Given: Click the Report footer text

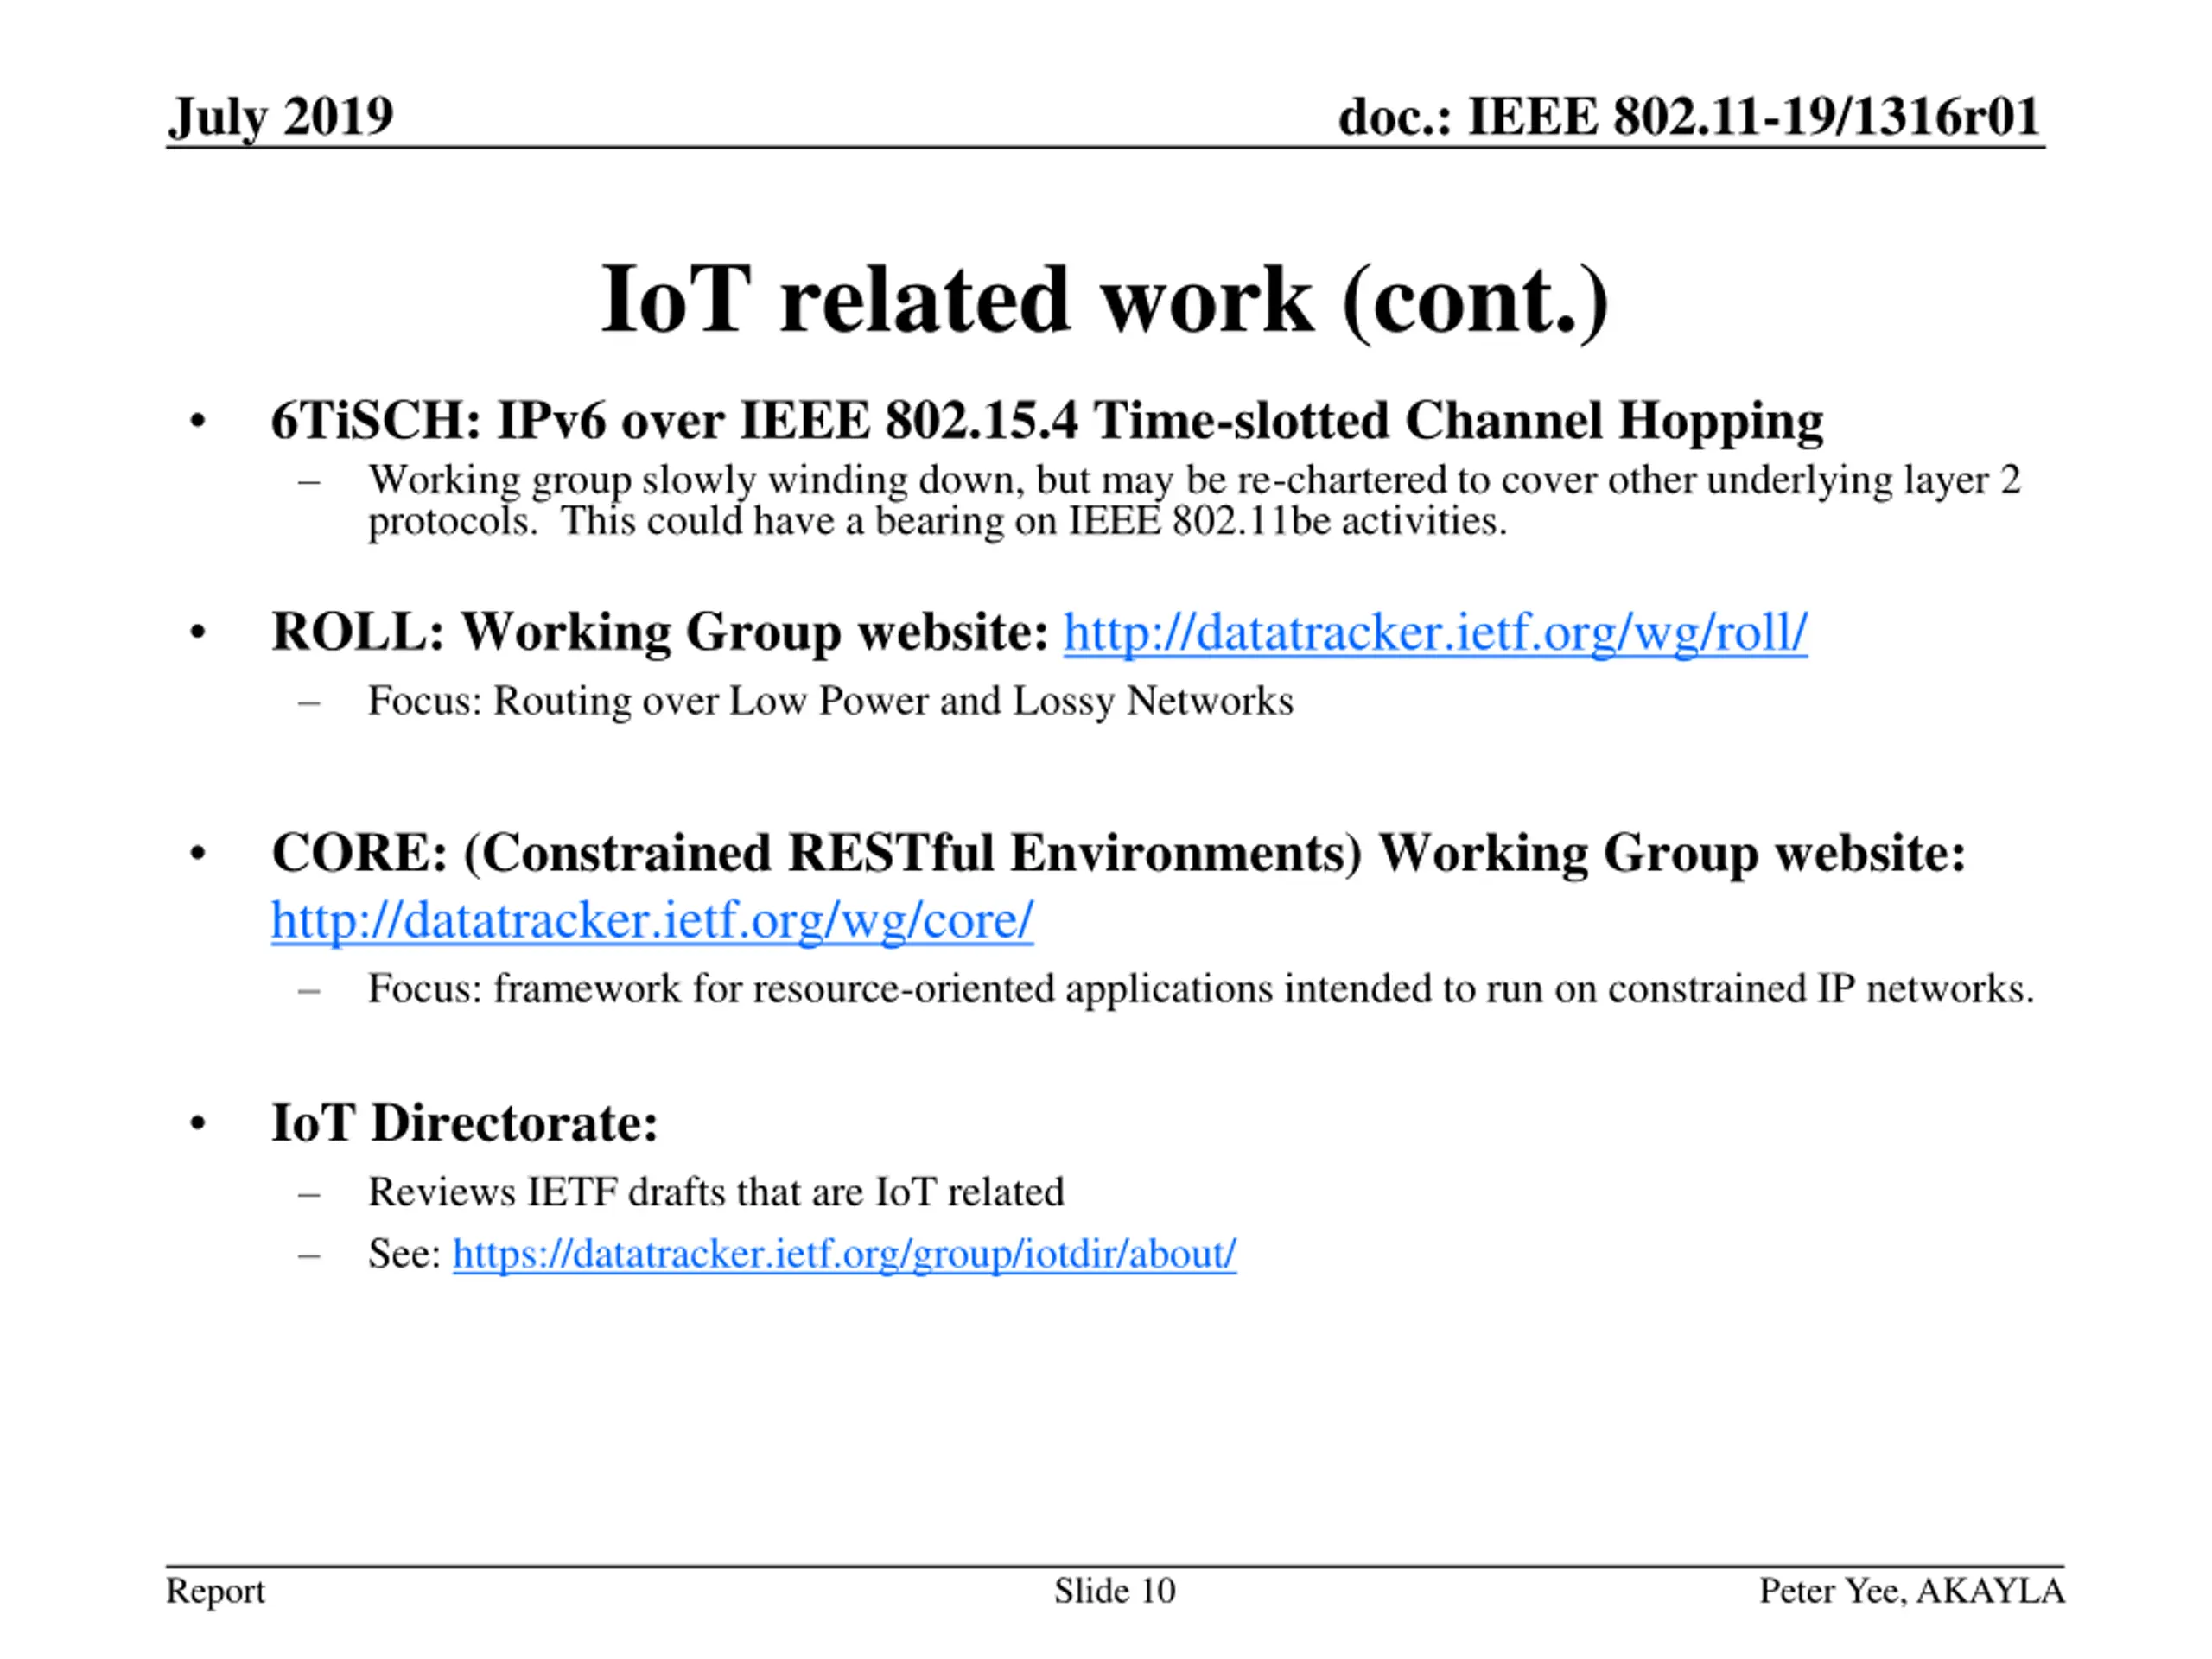Looking at the screenshot, I should point(215,1591).
